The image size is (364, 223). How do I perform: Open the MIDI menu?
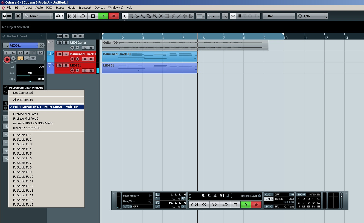coord(49,8)
